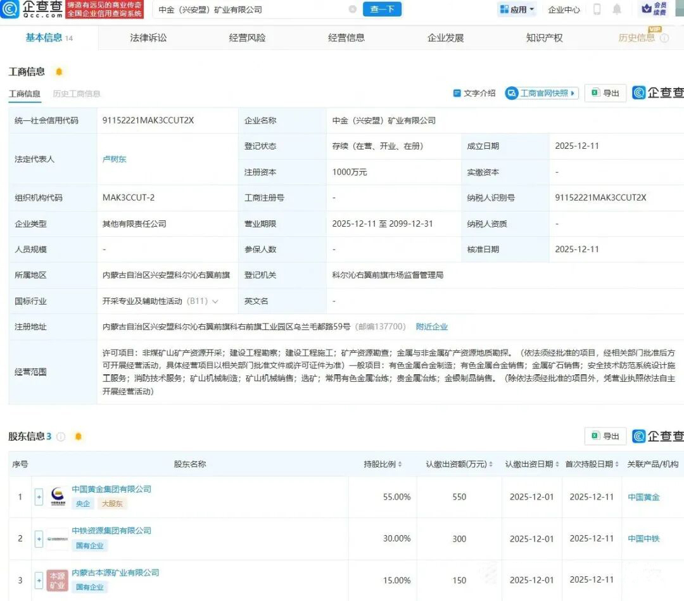Expand the 中铁资源集团有限公司 shareholder row

pos(39,539)
